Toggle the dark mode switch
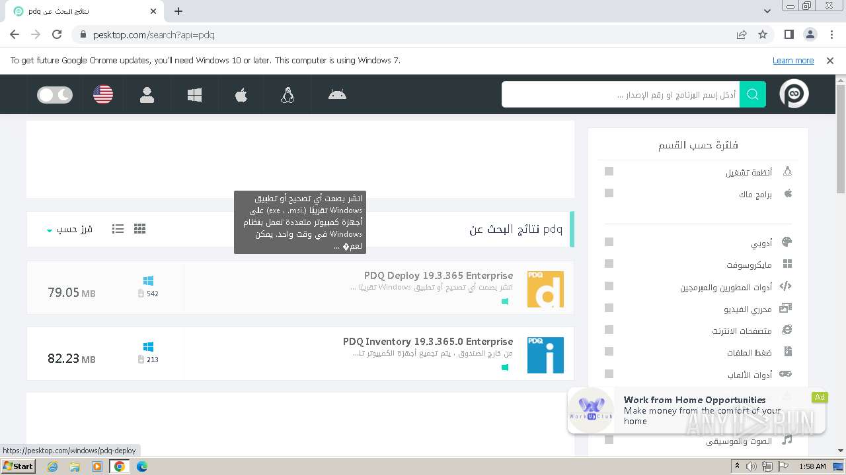Image resolution: width=846 pixels, height=475 pixels. point(55,95)
